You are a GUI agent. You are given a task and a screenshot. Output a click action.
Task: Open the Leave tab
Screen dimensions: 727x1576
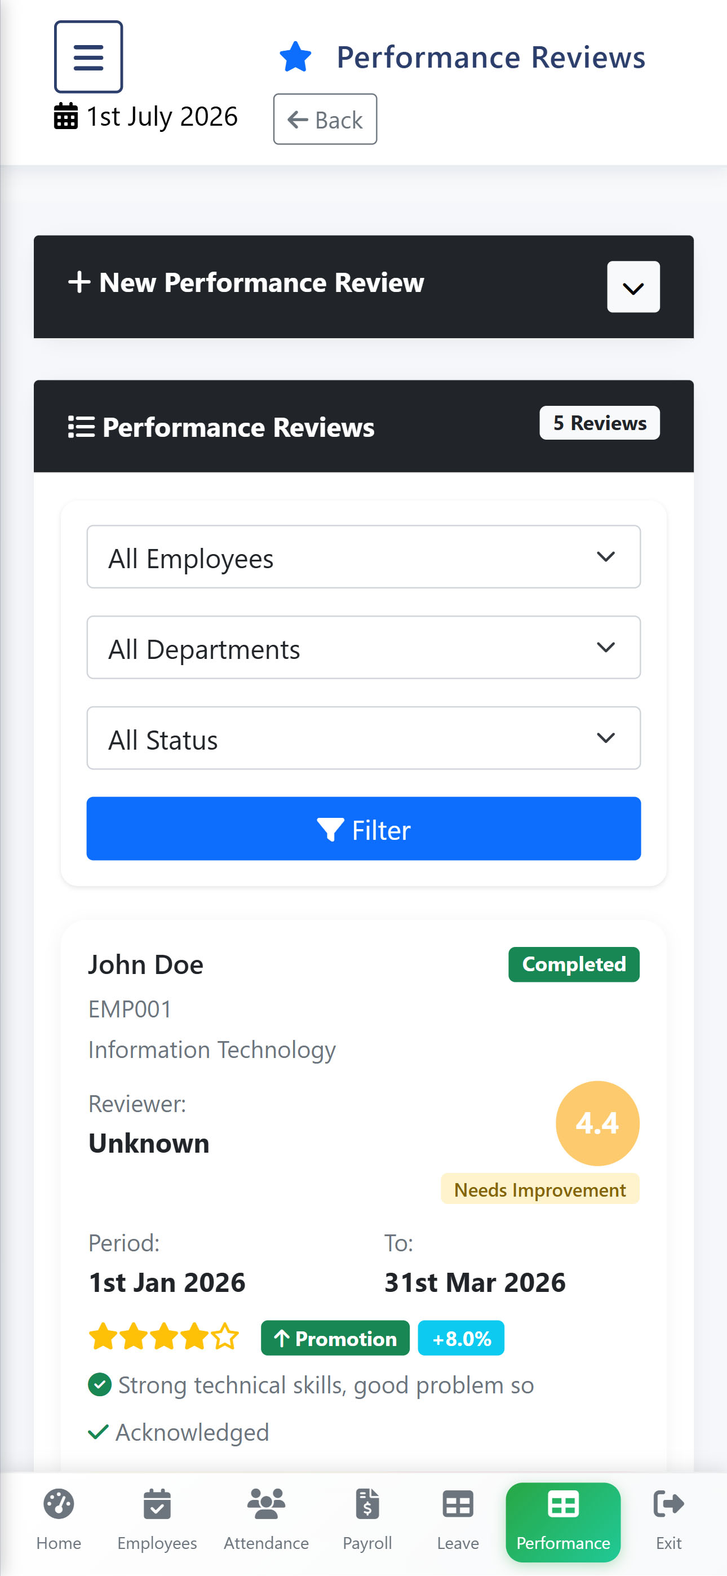(x=458, y=1521)
